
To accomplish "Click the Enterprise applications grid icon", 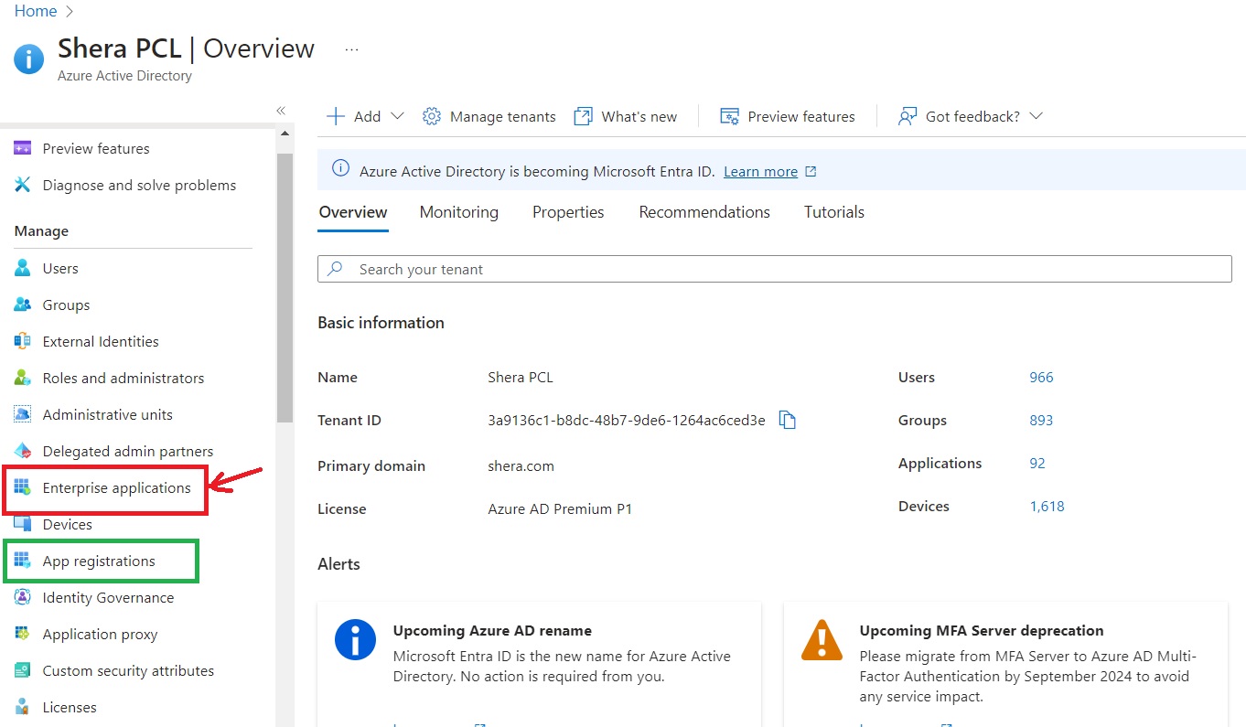I will click(x=23, y=487).
